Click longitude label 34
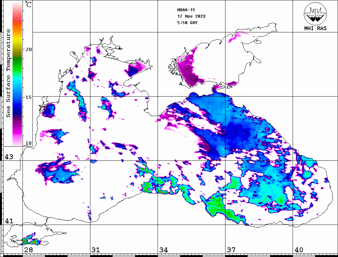Viewport: 338px width, 257px height. point(163,250)
